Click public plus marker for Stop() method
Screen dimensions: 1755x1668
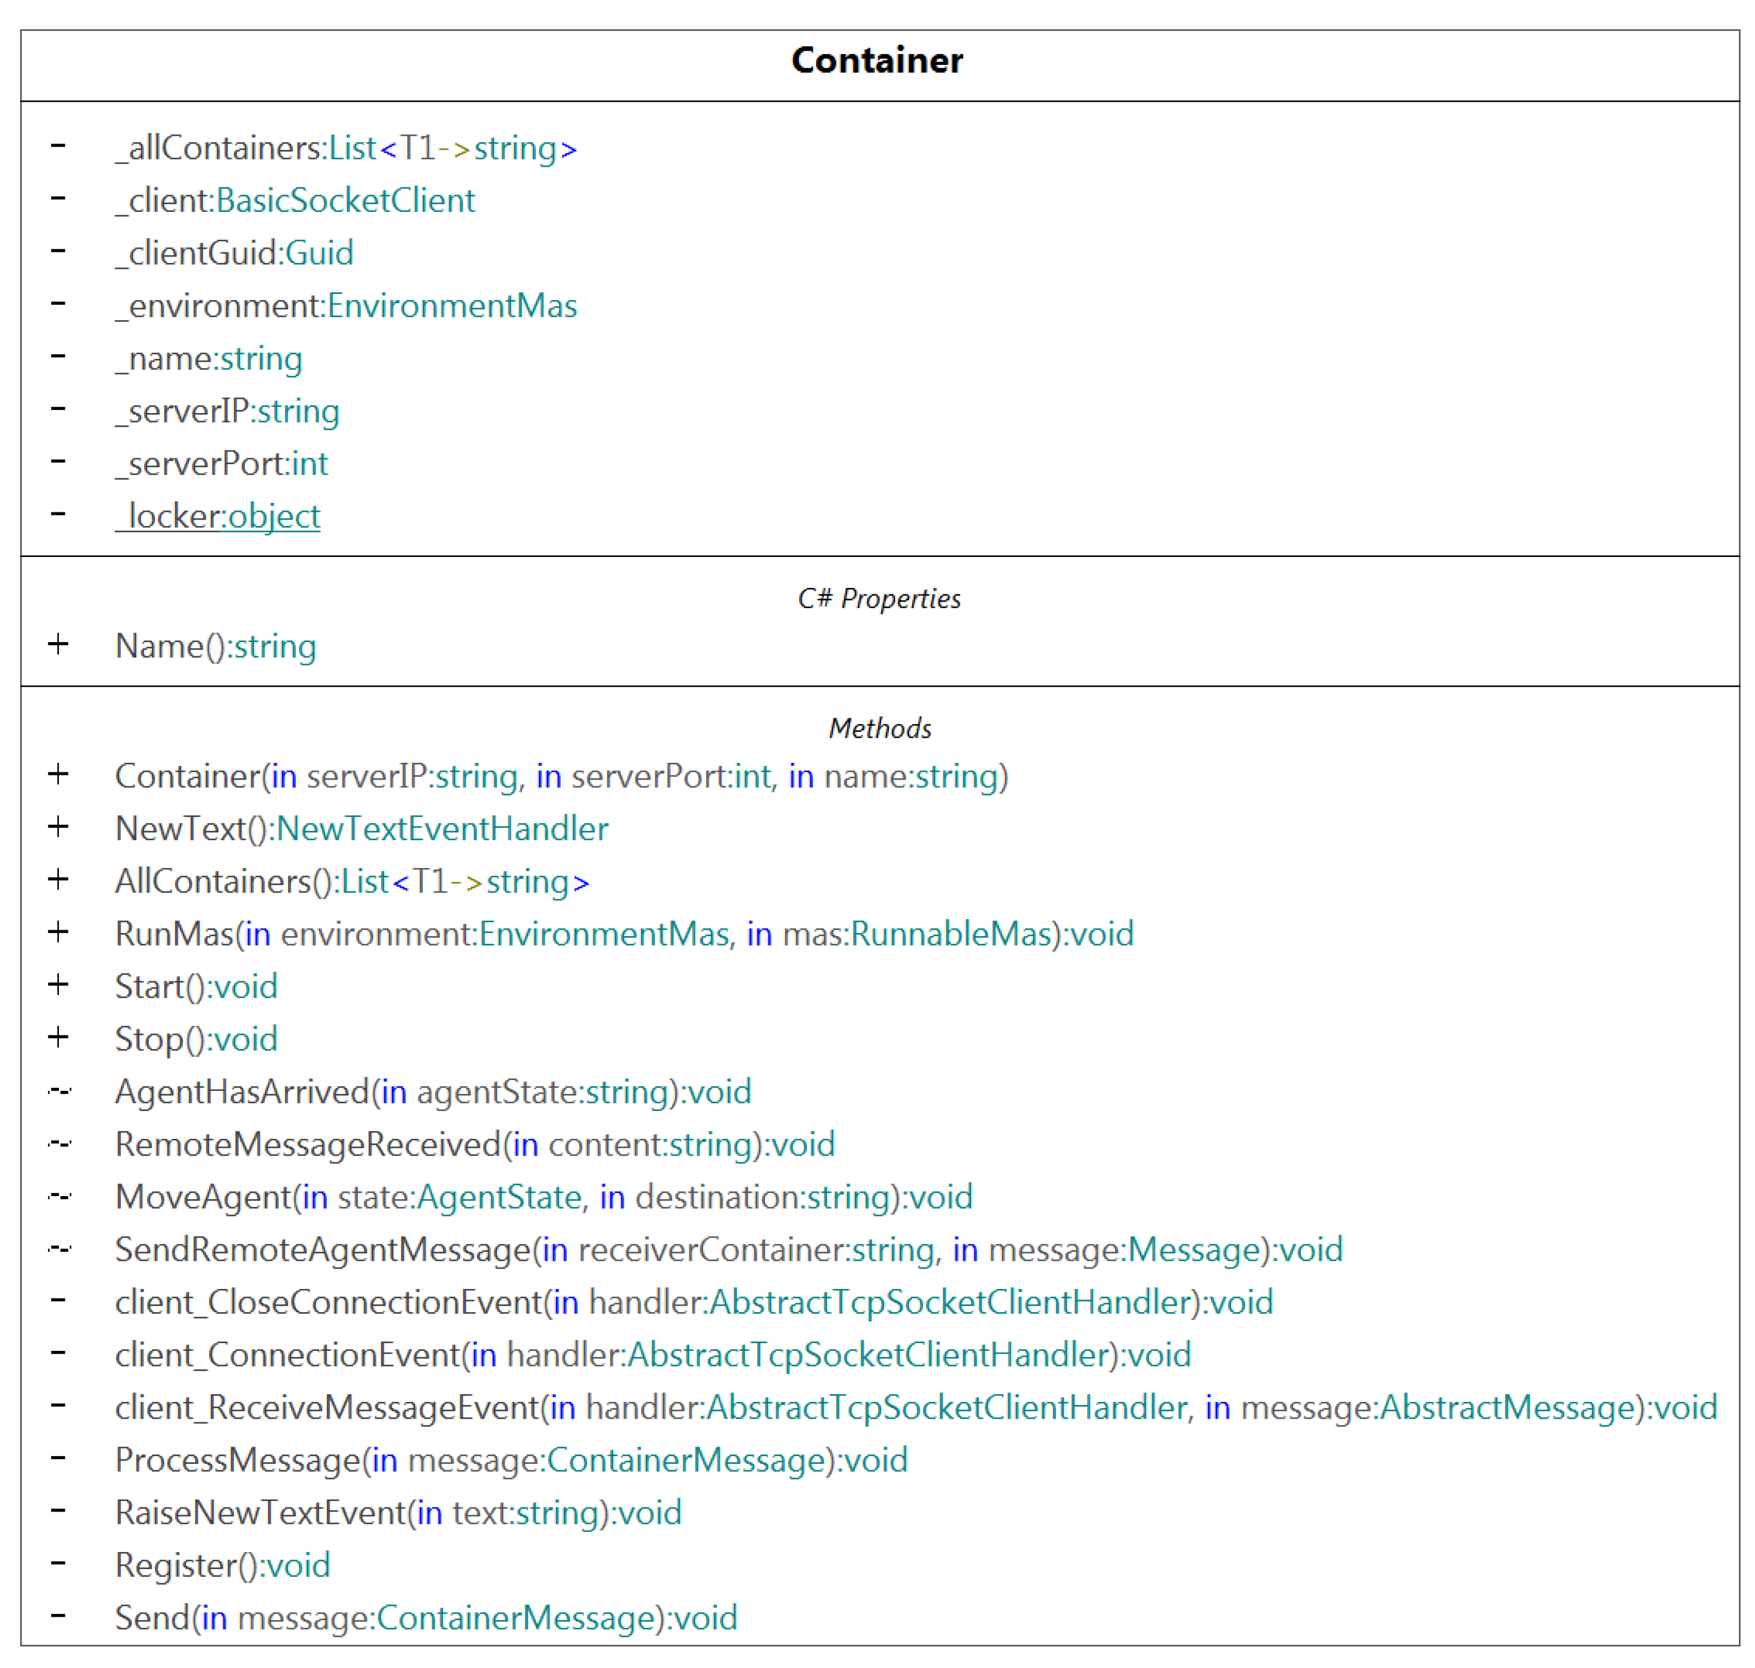click(x=58, y=1037)
